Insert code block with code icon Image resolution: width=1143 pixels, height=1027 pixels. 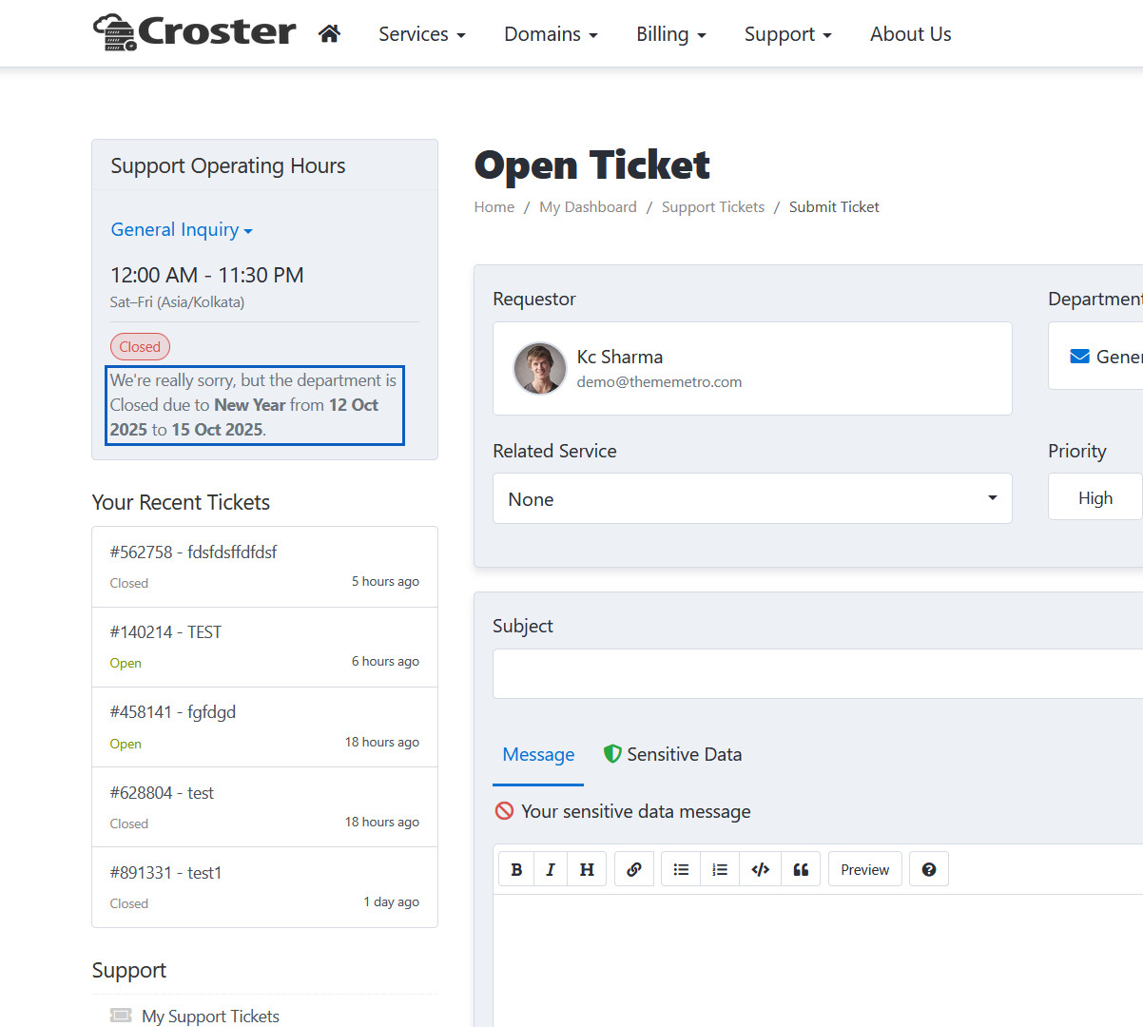click(761, 869)
